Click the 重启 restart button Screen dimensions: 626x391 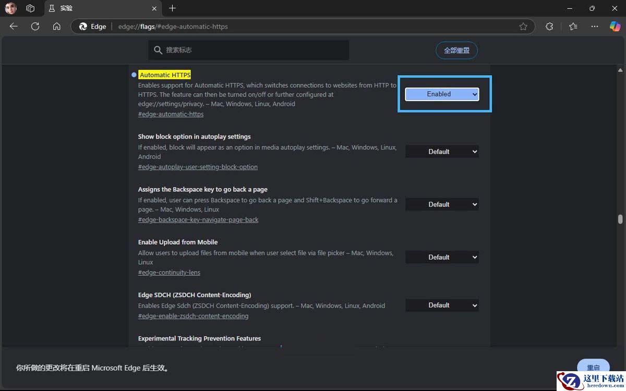pyautogui.click(x=593, y=367)
